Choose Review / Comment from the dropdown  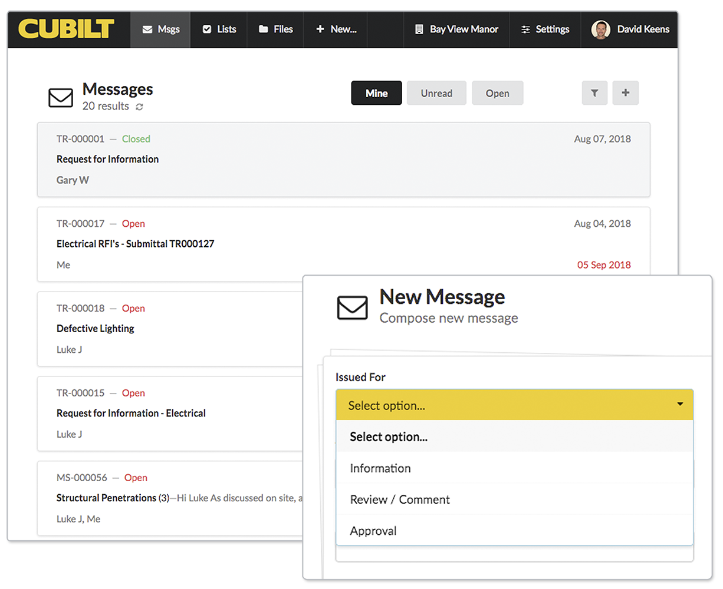click(x=399, y=499)
